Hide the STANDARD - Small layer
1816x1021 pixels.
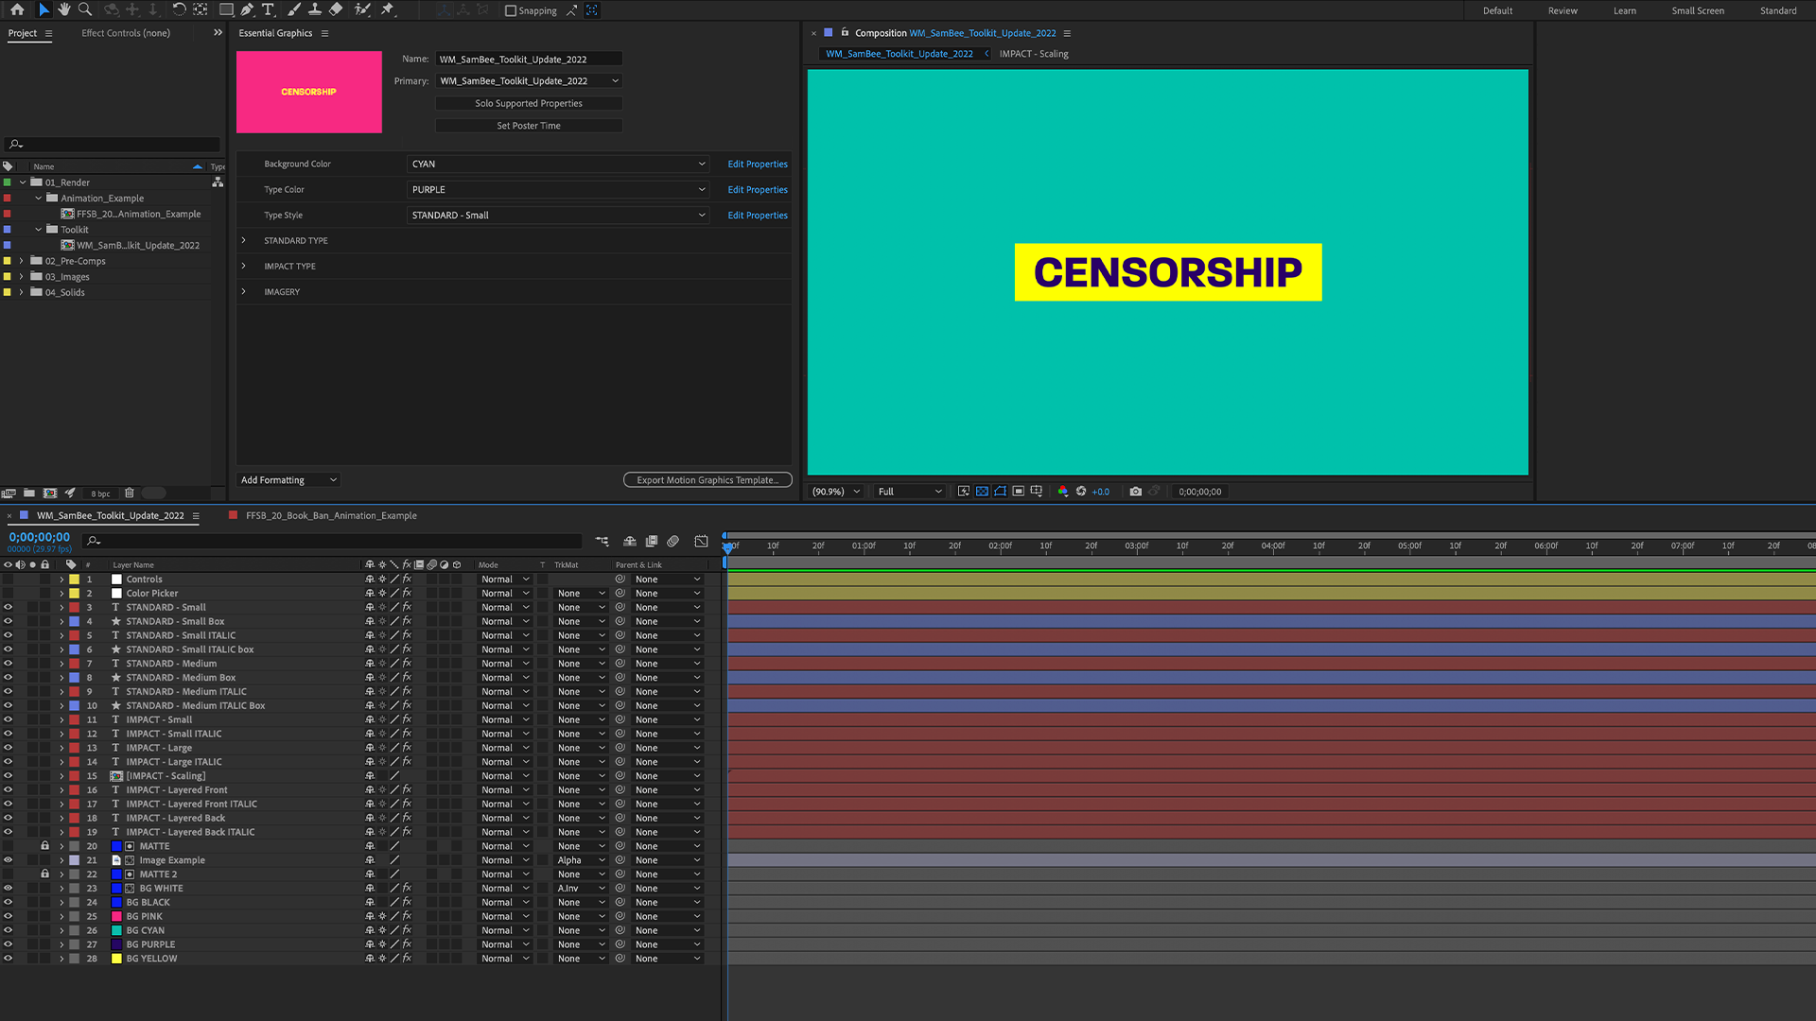(x=8, y=608)
